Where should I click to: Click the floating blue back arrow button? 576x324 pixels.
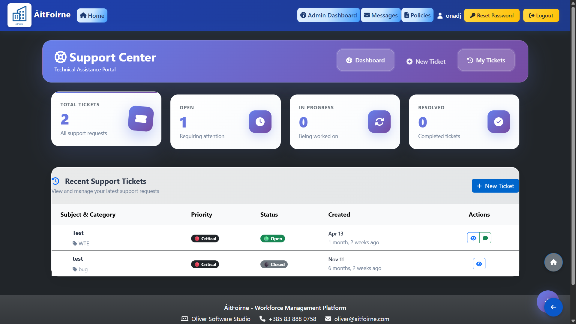(x=553, y=307)
